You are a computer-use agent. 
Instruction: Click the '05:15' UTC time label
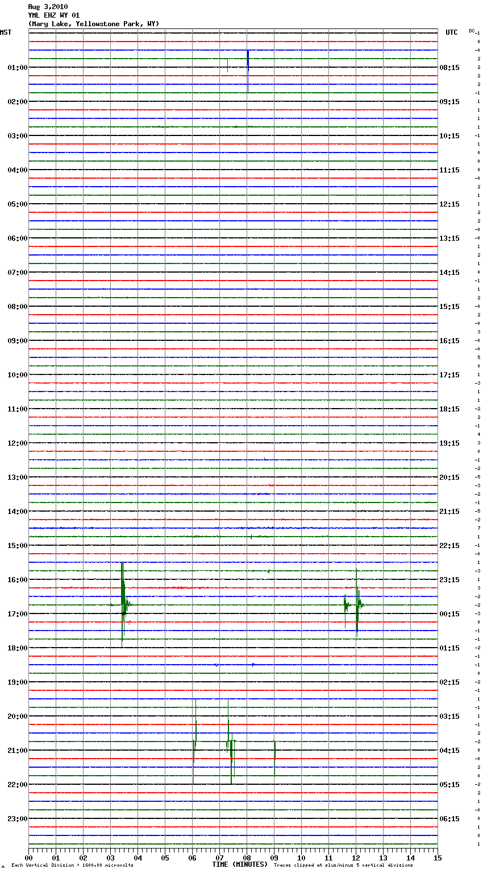pos(449,785)
